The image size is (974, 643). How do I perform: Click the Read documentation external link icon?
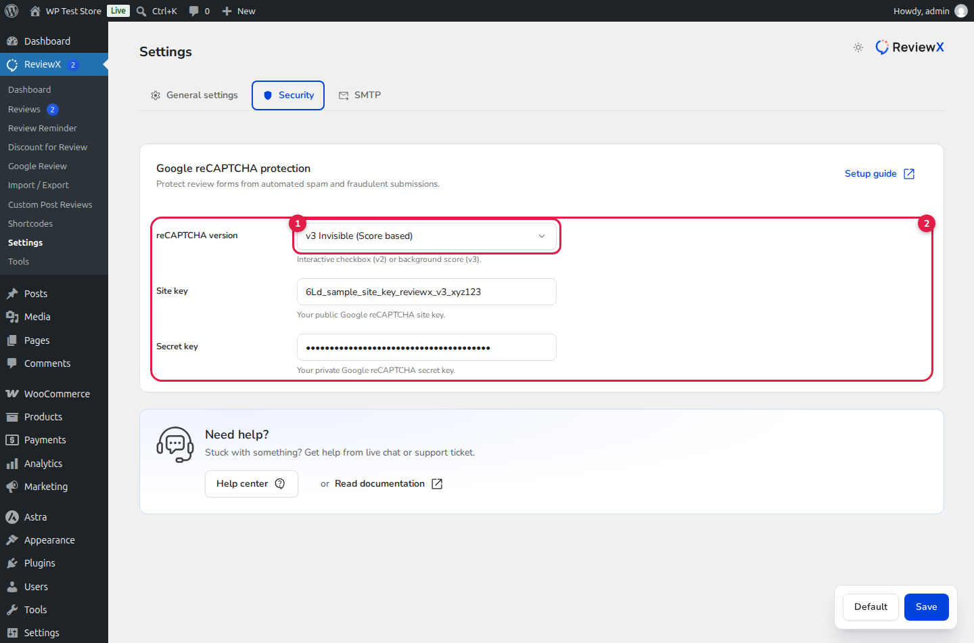coord(437,484)
